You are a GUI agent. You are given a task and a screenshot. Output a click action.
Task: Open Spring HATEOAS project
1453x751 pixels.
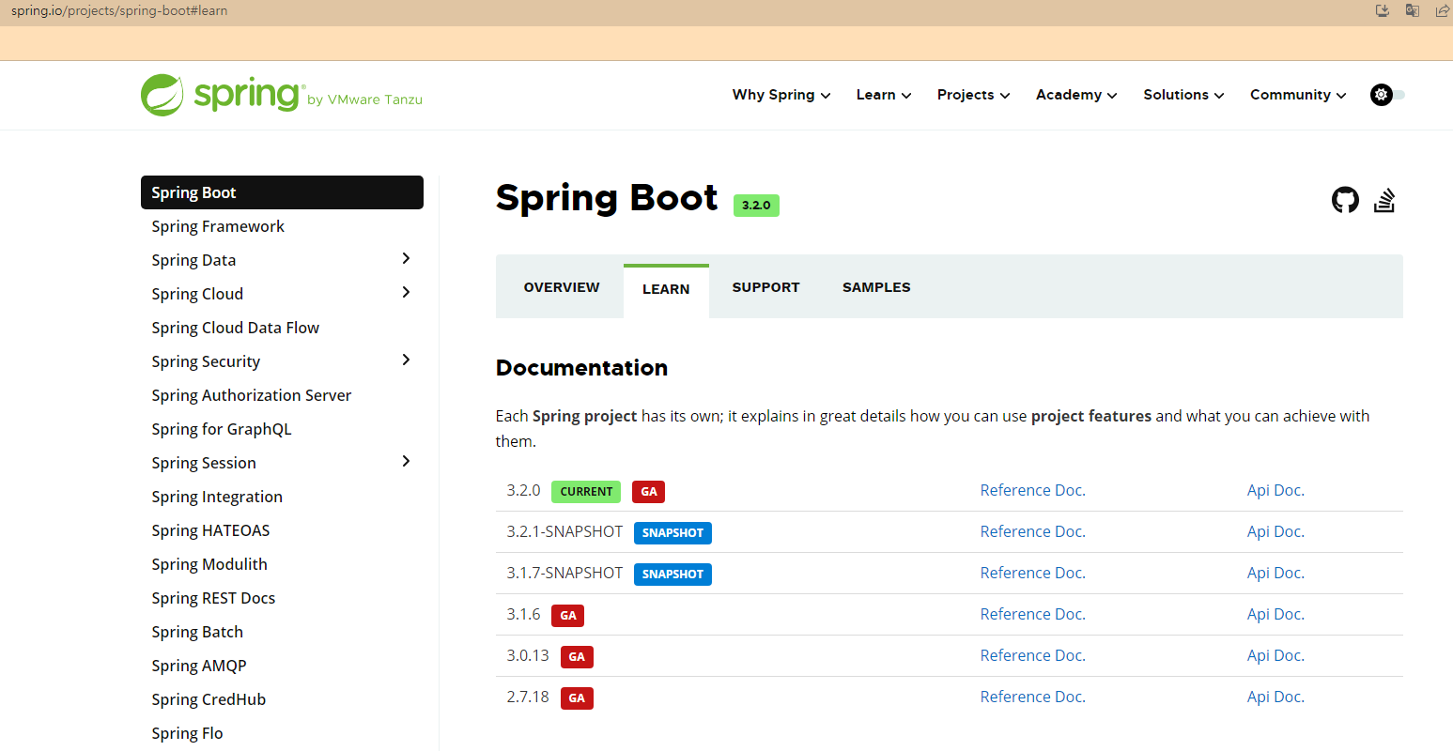[210, 530]
